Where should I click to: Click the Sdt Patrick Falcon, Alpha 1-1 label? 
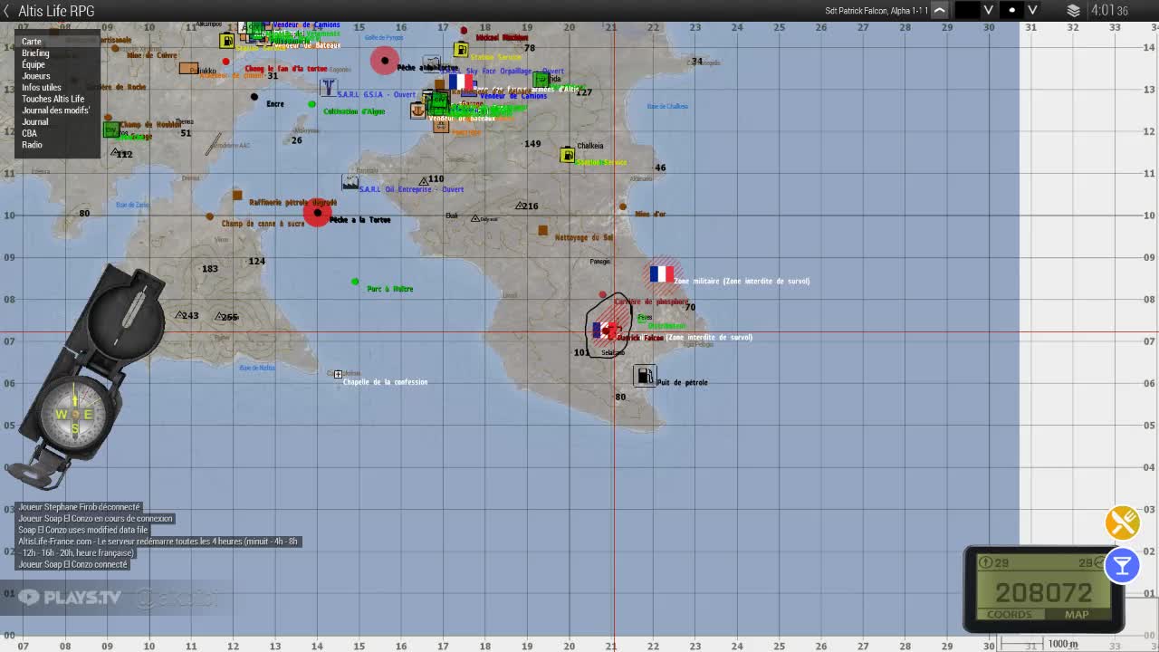tap(876, 11)
